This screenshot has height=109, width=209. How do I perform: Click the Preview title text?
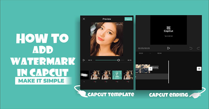[107, 19]
